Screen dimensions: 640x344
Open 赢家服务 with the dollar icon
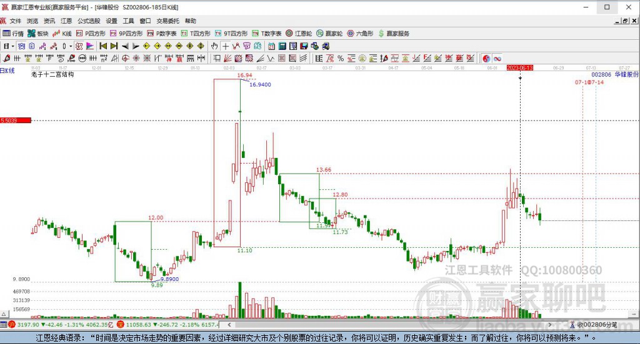coord(394,34)
